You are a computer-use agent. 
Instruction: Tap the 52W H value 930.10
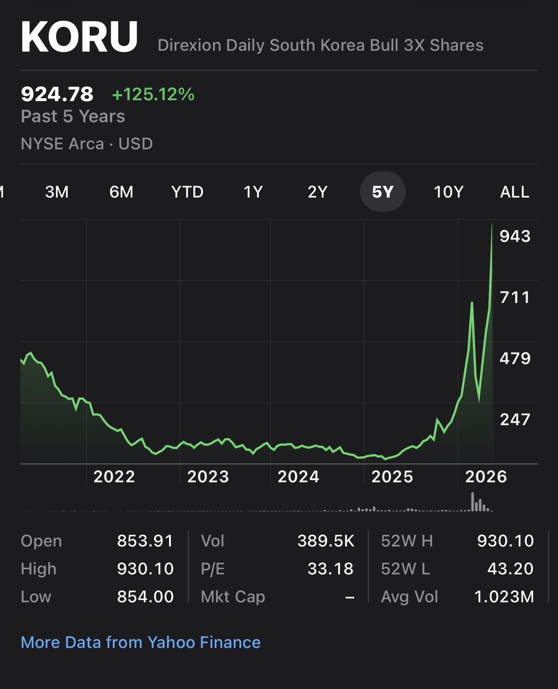[506, 541]
